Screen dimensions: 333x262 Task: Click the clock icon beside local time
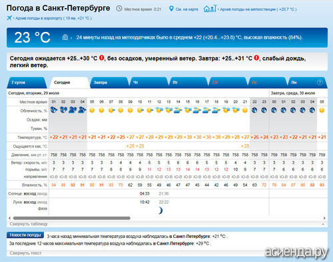[119, 9]
